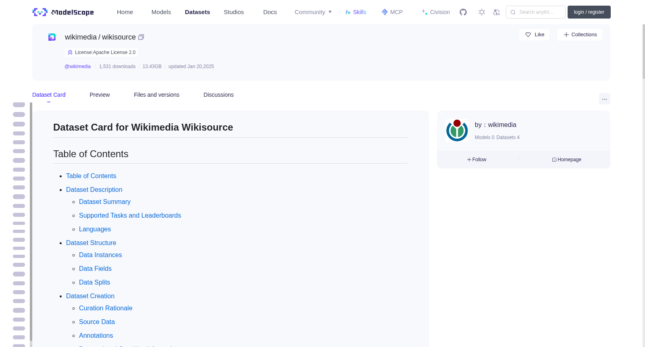
Task: Jump to the Data Instances section
Action: click(x=100, y=255)
